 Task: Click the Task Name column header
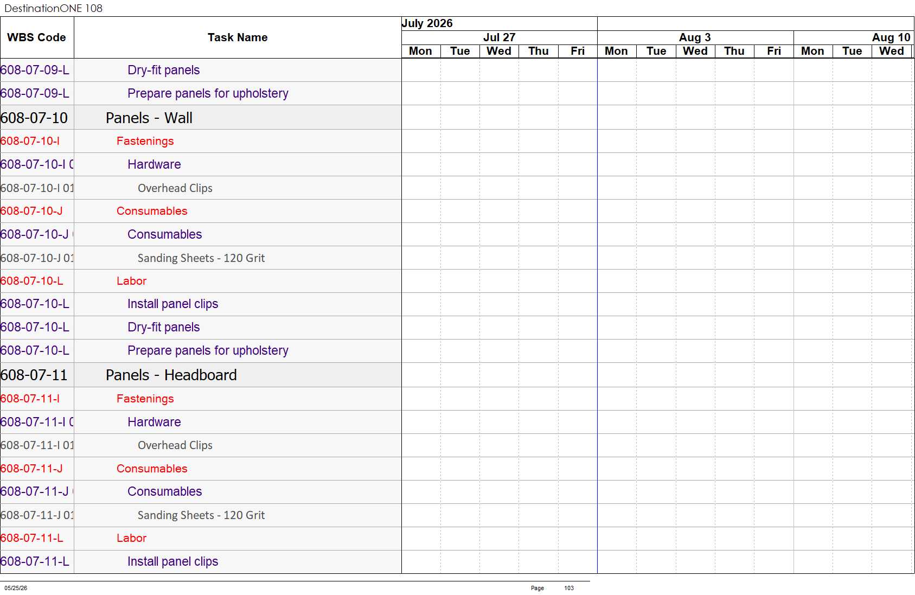[x=238, y=37]
